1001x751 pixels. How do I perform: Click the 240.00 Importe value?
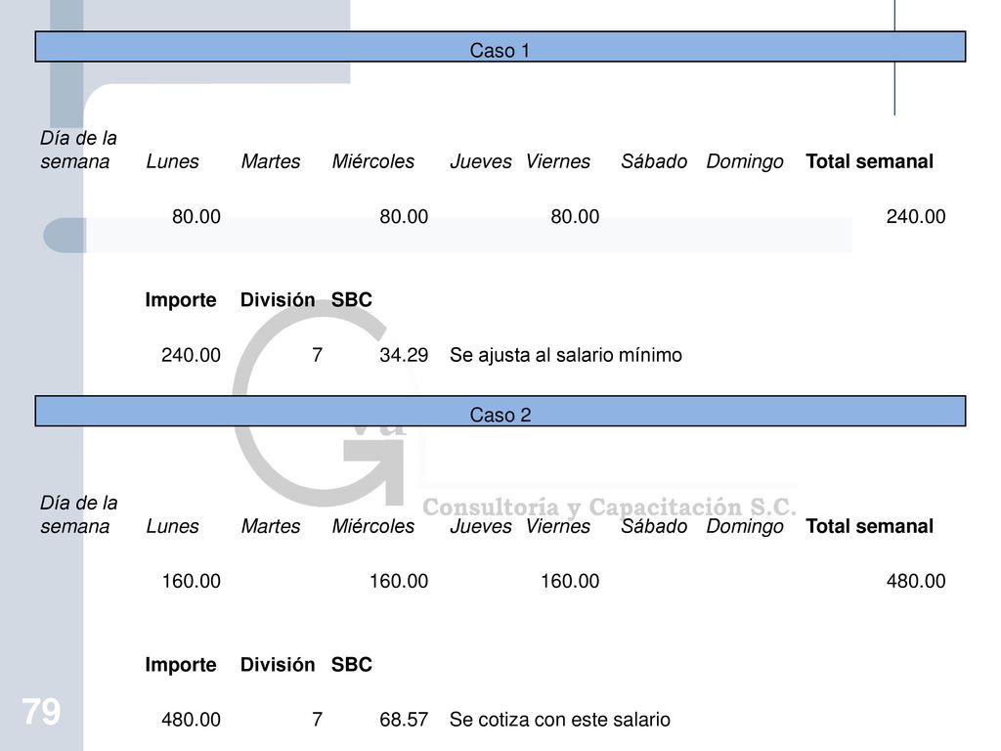pyautogui.click(x=191, y=355)
